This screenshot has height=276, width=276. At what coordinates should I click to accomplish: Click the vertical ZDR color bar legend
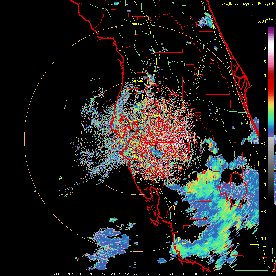[x=271, y=136]
